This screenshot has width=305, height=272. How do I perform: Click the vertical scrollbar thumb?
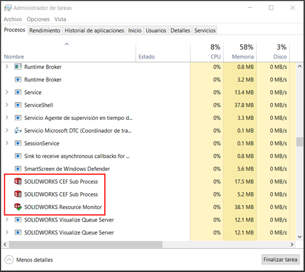[300, 142]
